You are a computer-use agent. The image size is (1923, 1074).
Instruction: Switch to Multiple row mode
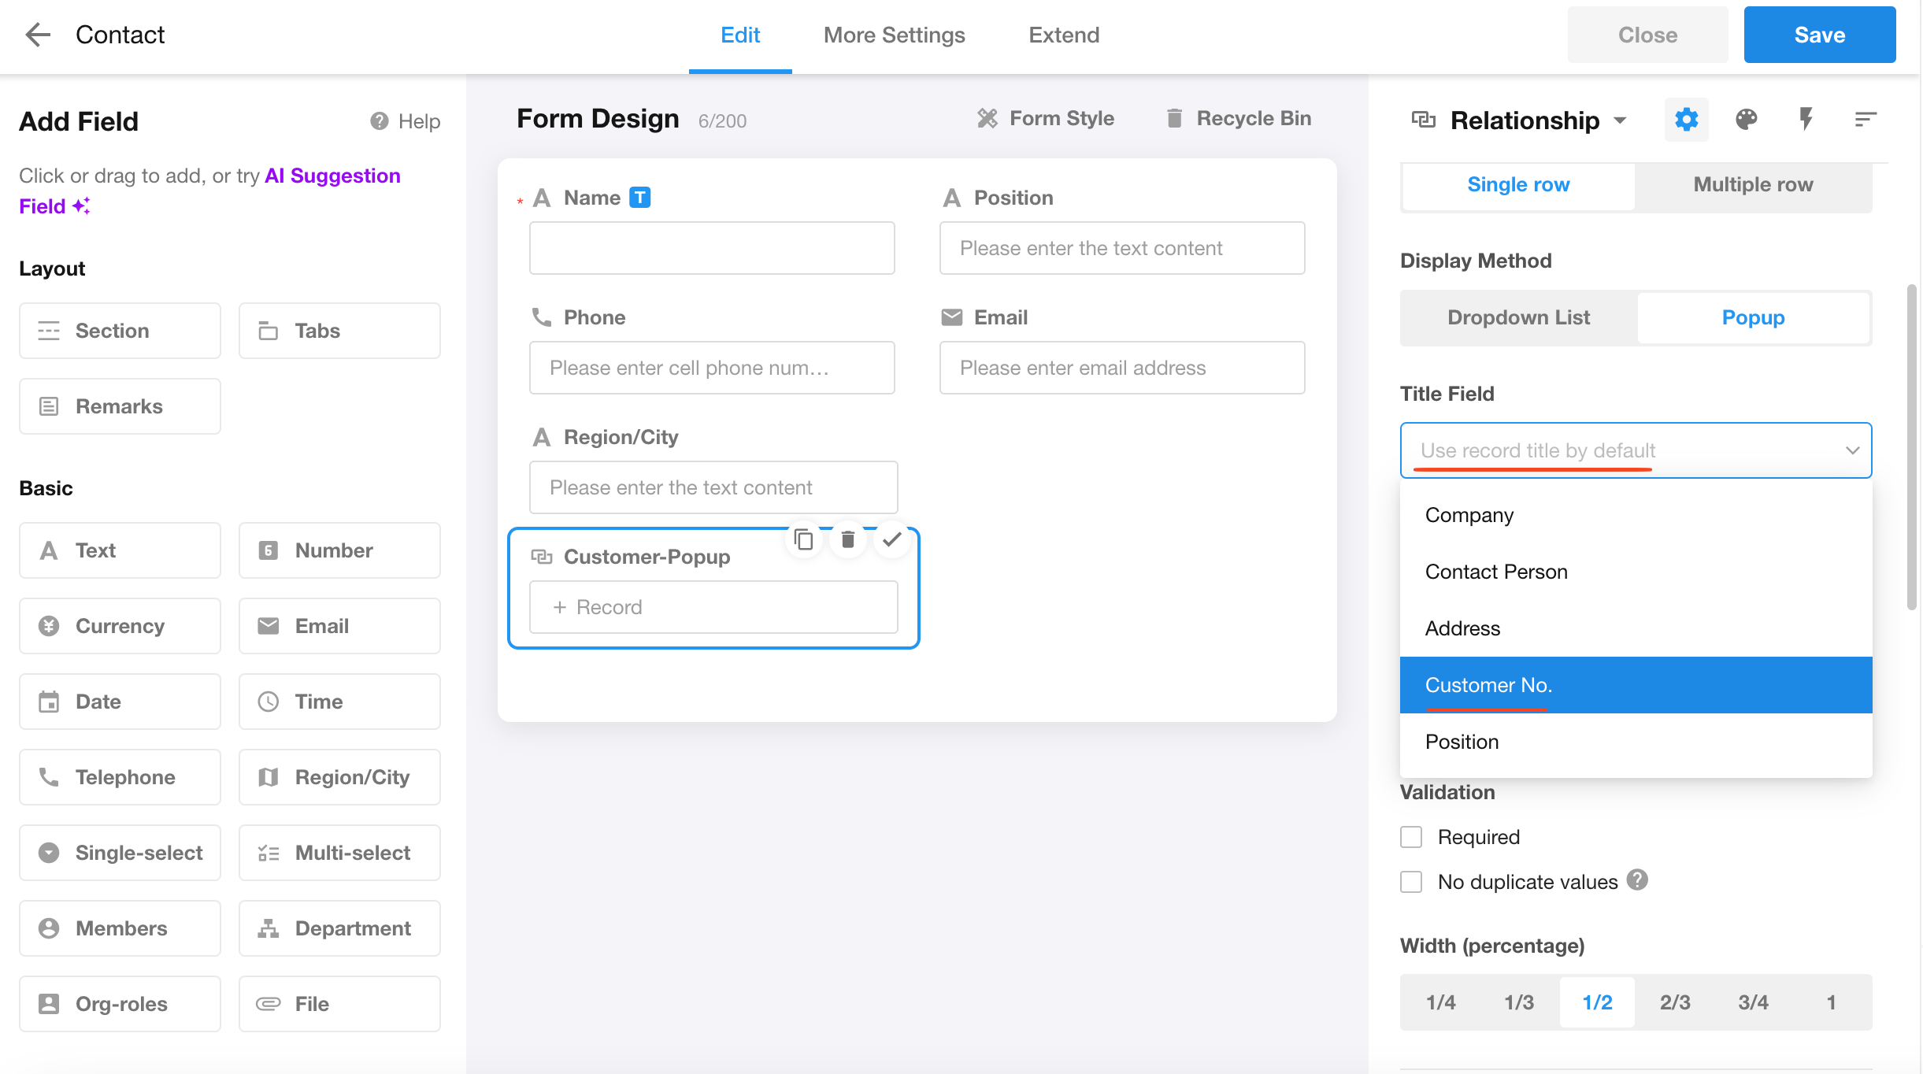click(1753, 184)
